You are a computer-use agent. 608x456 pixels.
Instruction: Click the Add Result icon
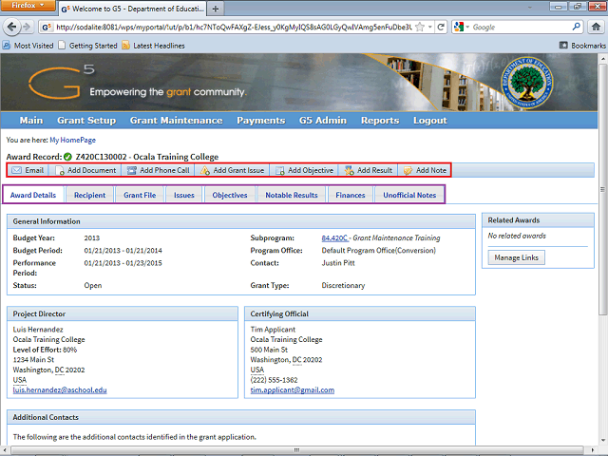349,171
